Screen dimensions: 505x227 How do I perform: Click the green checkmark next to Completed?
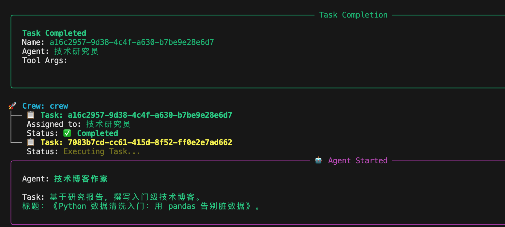coord(67,133)
